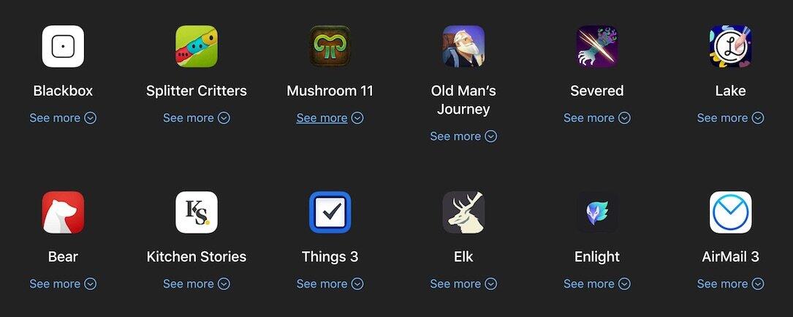Expand See more under Mushroom 11

coord(330,118)
